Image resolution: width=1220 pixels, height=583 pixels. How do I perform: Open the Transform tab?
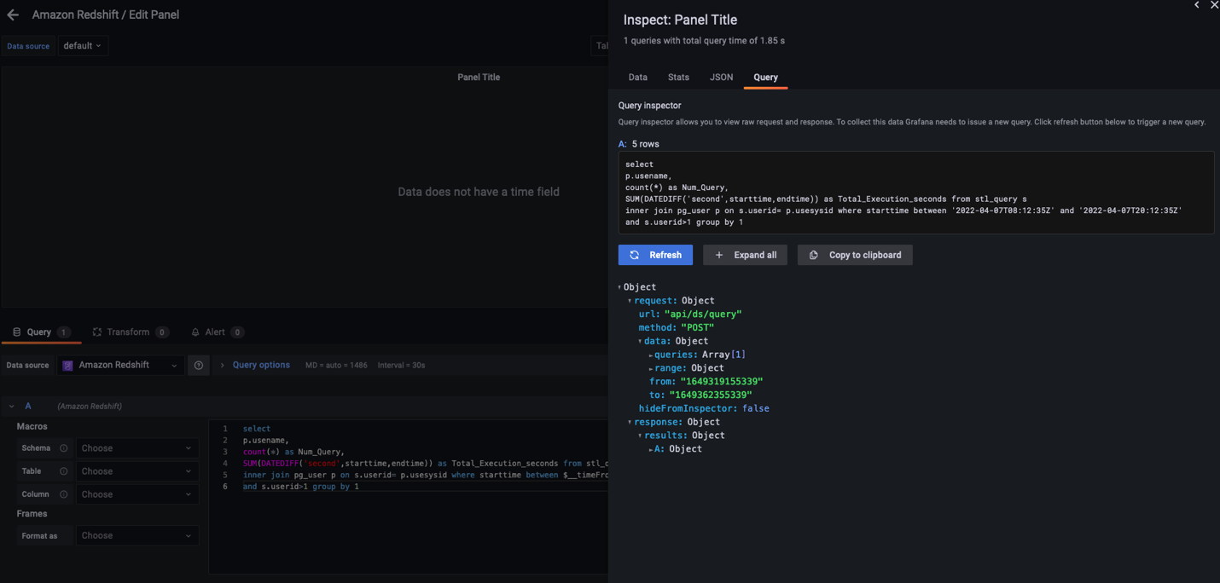(x=131, y=332)
